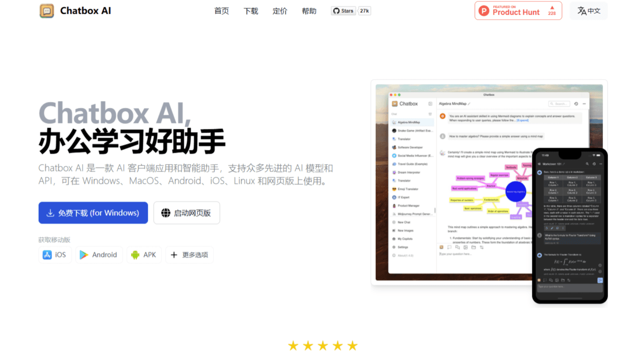Viewport: 640px width, 359px height.
Task: Open the 定价 pricing page
Action: (280, 11)
